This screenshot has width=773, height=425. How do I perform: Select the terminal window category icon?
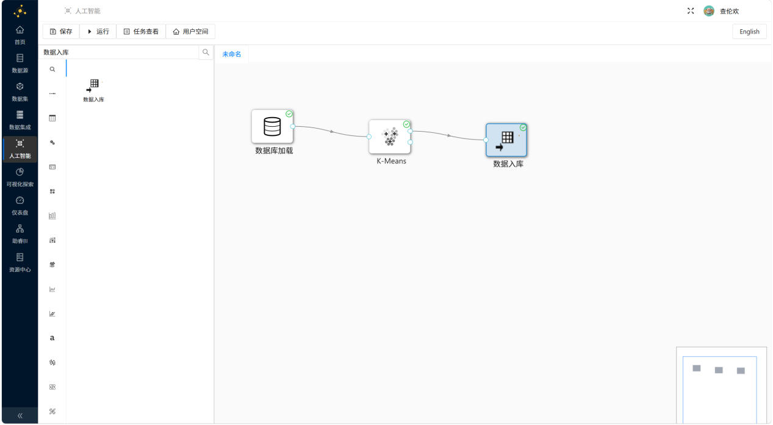tap(52, 167)
